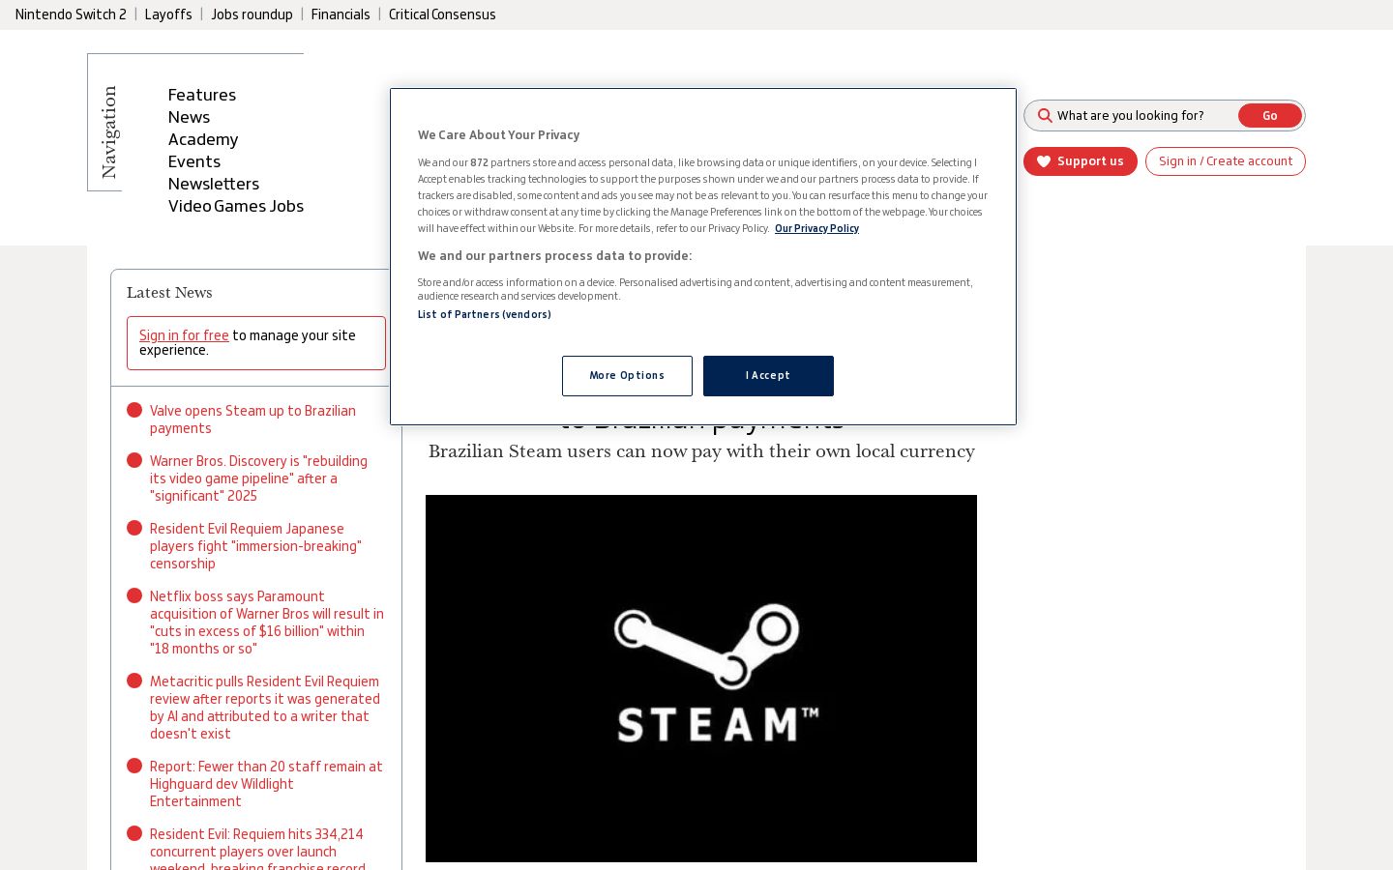Open Critical Consensus topic

[442, 14]
